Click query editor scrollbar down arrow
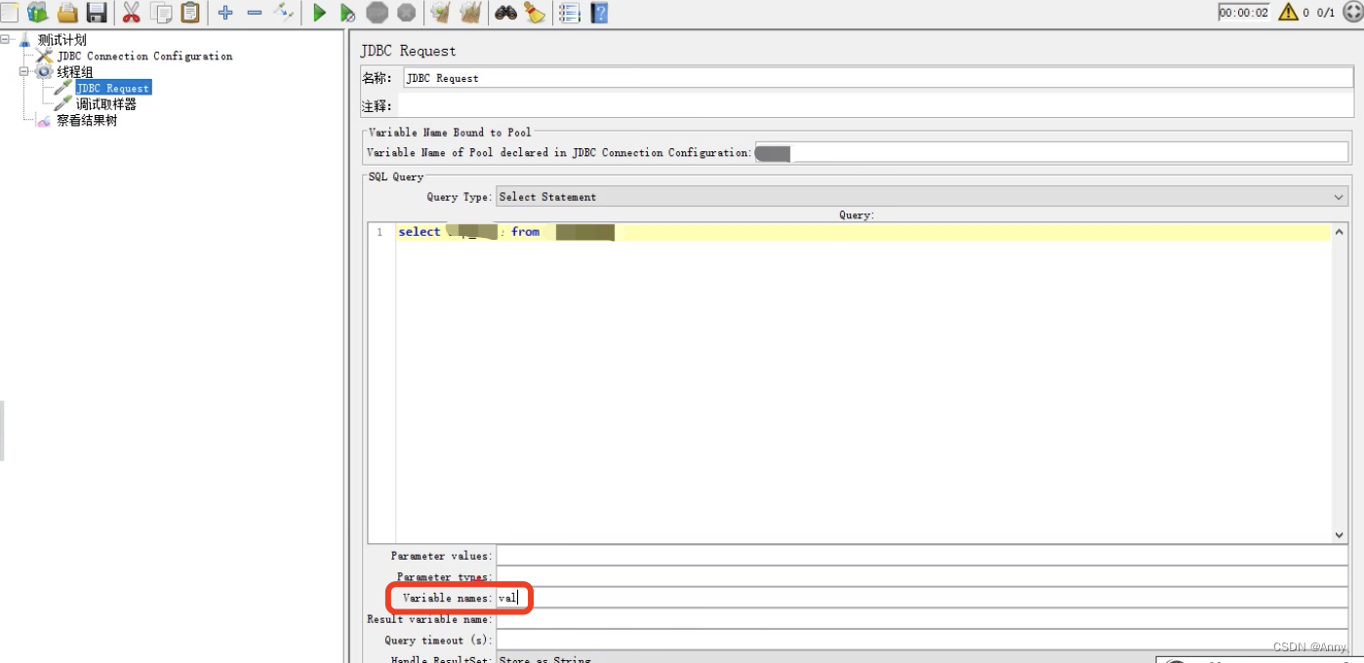Image resolution: width=1364 pixels, height=663 pixels. pyautogui.click(x=1339, y=534)
